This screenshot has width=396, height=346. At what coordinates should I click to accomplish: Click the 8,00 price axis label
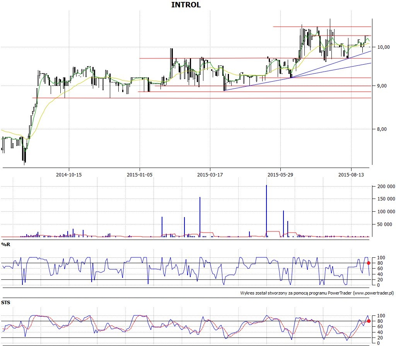click(x=382, y=129)
